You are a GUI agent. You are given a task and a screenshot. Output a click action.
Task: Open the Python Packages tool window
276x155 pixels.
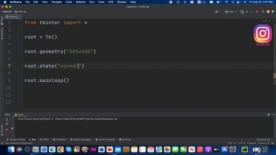[x=80, y=139]
